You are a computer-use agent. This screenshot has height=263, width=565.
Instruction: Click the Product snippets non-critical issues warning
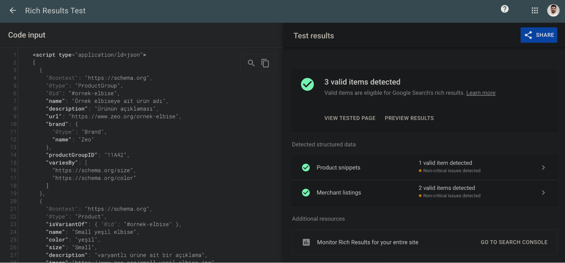(449, 171)
